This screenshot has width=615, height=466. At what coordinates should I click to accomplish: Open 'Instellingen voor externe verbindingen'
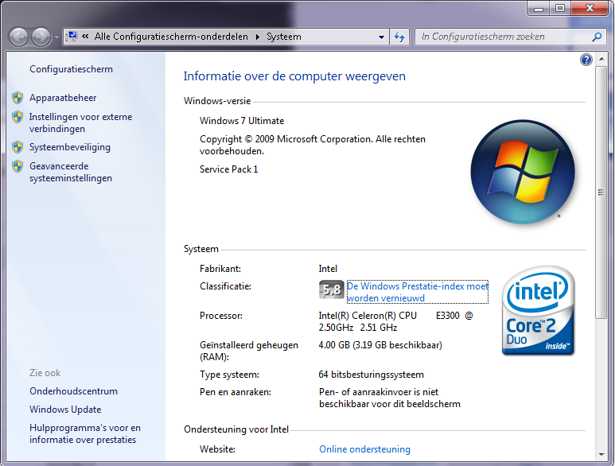point(80,122)
